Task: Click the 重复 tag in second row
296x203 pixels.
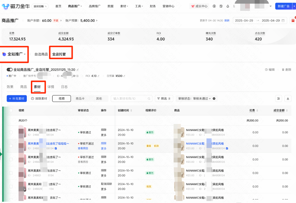Action: (x=149, y=146)
